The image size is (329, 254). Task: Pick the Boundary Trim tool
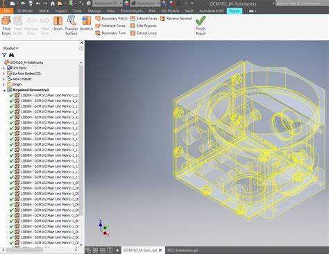pos(110,33)
